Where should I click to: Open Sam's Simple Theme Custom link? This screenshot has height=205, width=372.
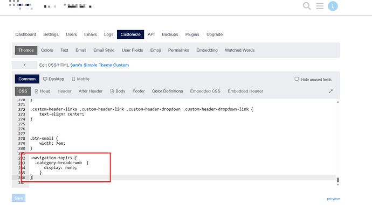tap(99, 65)
